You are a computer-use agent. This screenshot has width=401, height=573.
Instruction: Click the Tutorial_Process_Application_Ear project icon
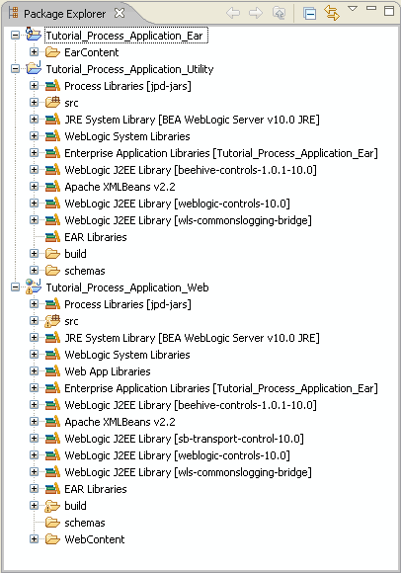coord(34,35)
